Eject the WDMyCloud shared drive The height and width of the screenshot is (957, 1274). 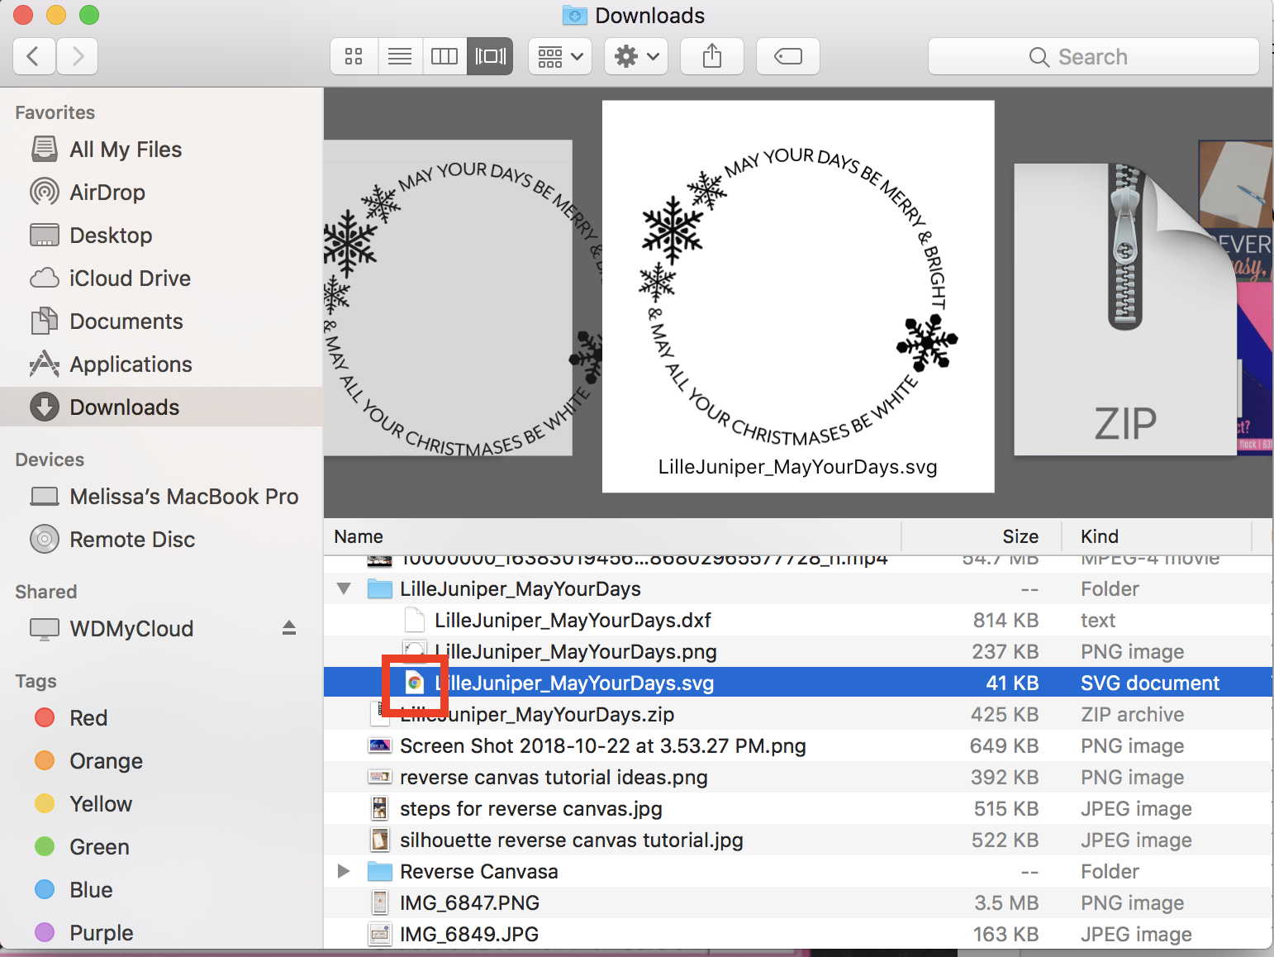click(288, 628)
